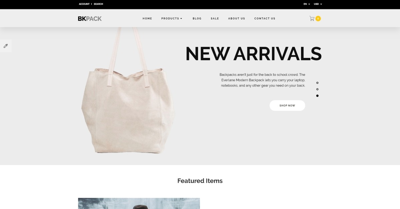Click the Shop Now button
The height and width of the screenshot is (209, 400).
[x=287, y=105]
